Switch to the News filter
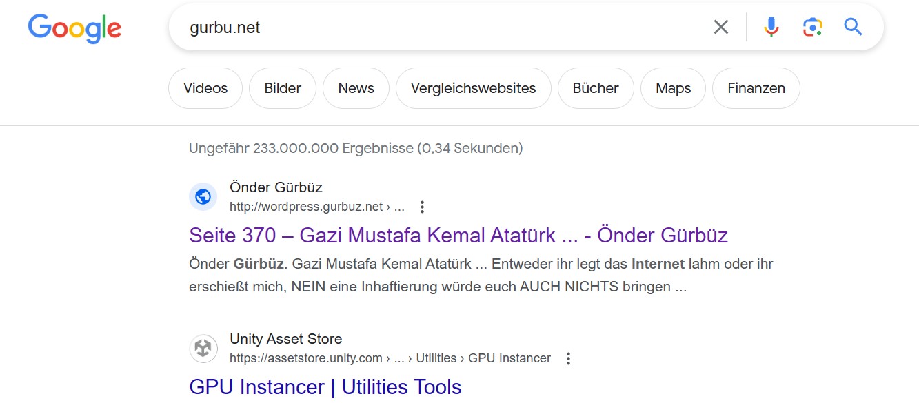This screenshot has height=403, width=919. click(356, 88)
